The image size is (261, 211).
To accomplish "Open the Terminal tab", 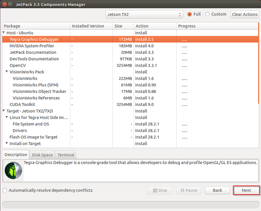I will pos(66,155).
